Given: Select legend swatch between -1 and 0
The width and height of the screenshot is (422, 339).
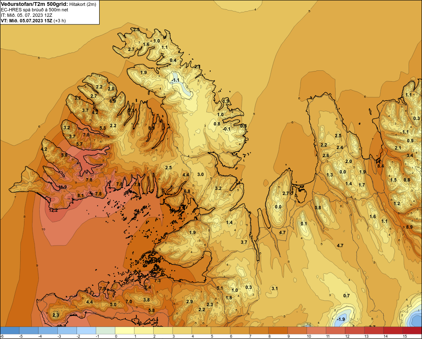Looking at the screenshot, I should (106, 331).
